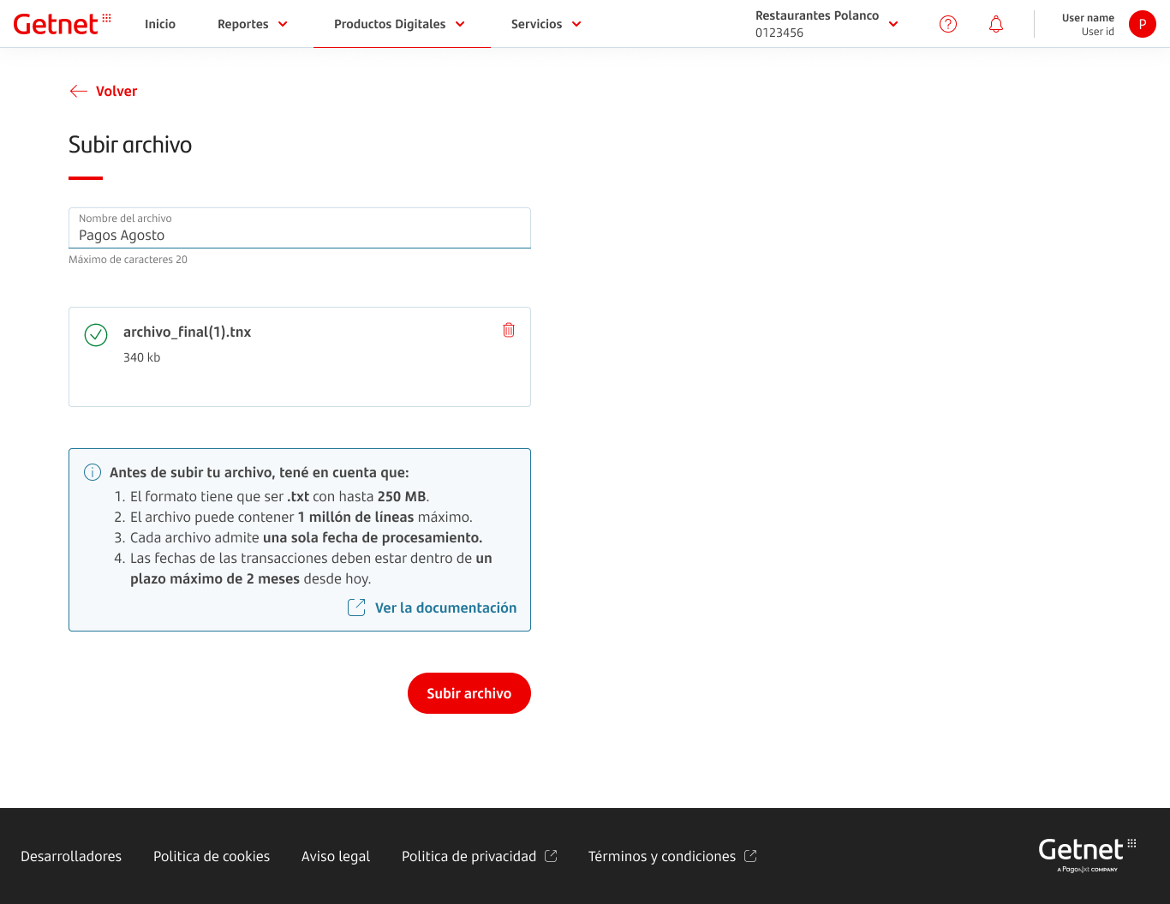Go to Inicio in navigation
Viewport: 1170px width, 904px height.
[160, 24]
